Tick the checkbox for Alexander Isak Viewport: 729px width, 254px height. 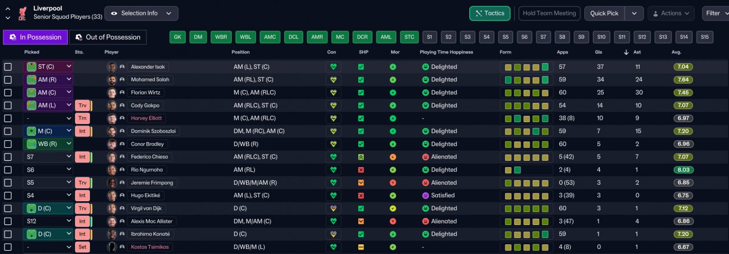(x=8, y=66)
